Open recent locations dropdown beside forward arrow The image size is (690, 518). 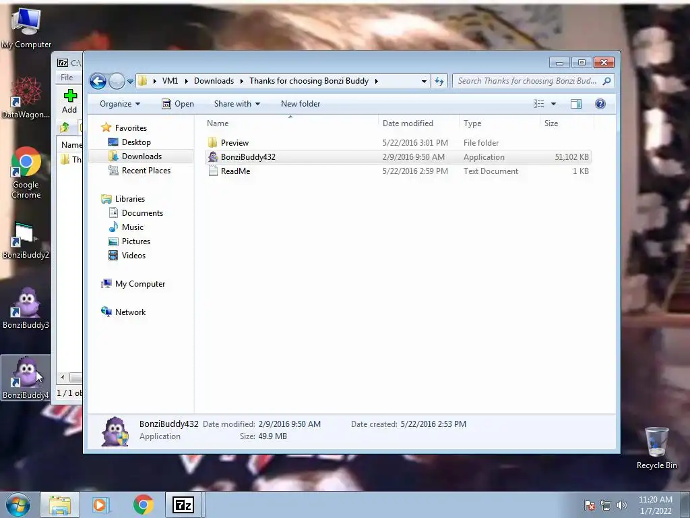point(130,82)
